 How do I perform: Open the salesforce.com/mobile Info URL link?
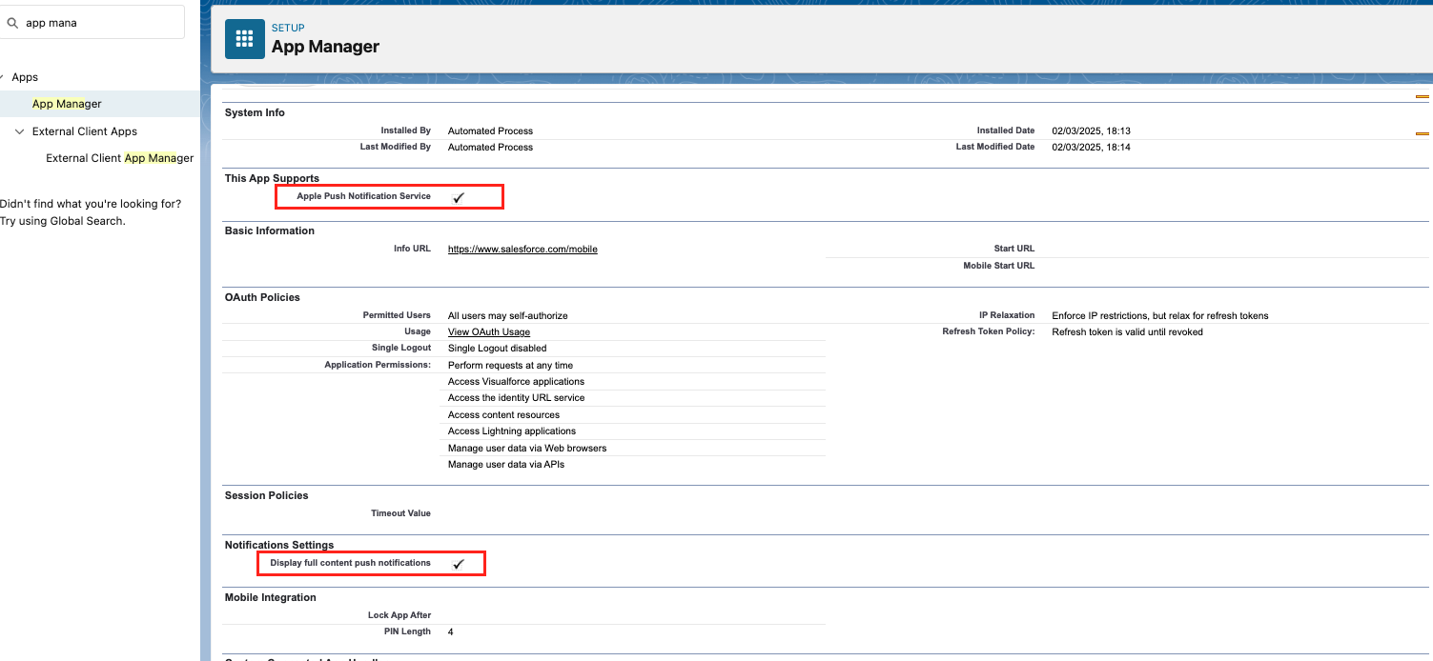(522, 249)
